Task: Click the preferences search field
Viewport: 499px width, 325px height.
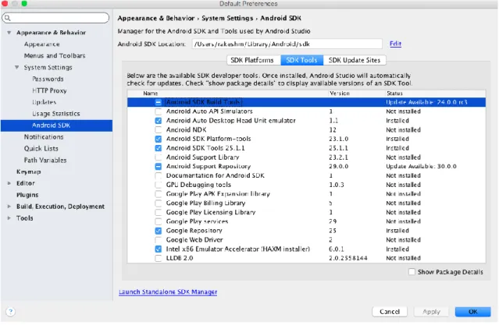Action: pos(55,18)
